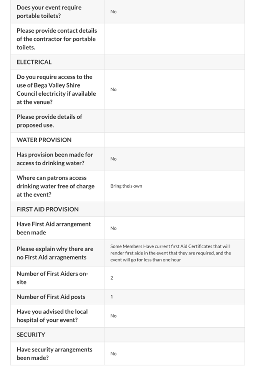The width and height of the screenshot is (254, 376).
Task: Select the ELECTRICAL section heading
Action: pyautogui.click(x=34, y=62)
